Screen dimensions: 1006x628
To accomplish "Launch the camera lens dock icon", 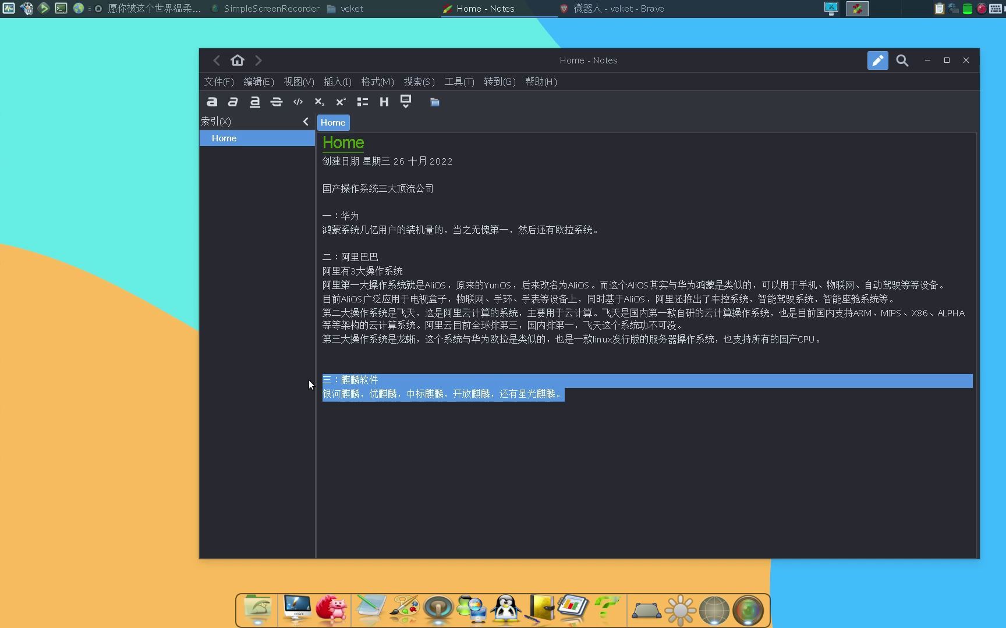I will (748, 611).
